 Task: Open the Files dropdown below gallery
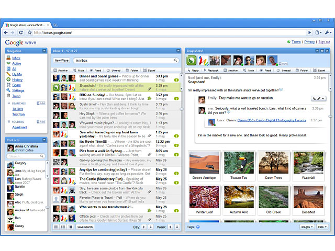coord(322,227)
